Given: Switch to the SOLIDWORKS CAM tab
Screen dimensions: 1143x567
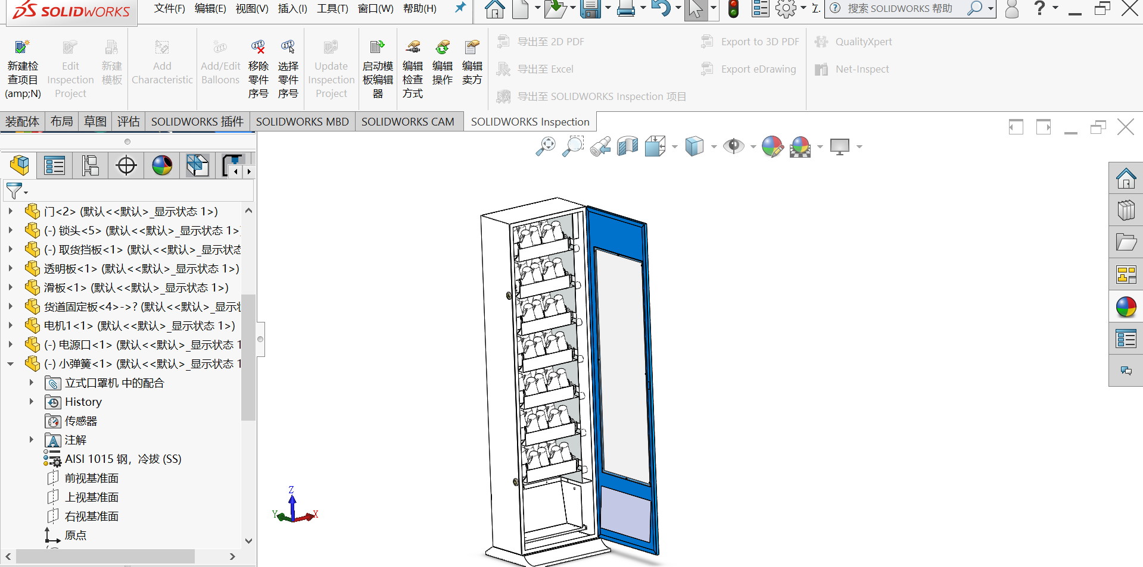Looking at the screenshot, I should (407, 122).
